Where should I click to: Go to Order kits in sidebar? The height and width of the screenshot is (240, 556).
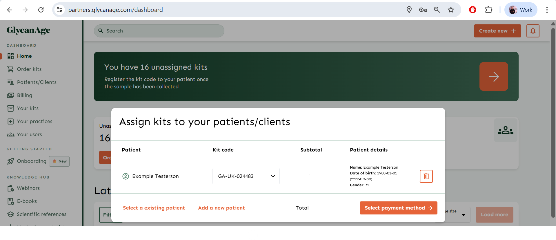(29, 69)
